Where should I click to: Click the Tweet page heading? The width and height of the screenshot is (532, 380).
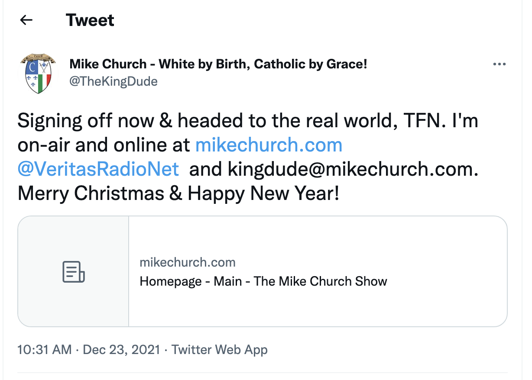[90, 20]
